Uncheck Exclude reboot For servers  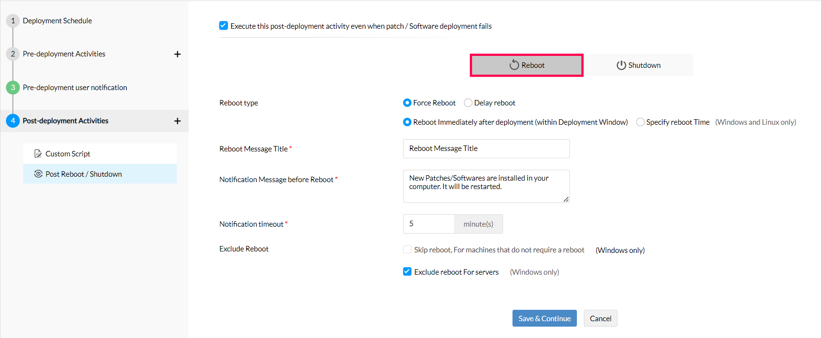tap(407, 272)
